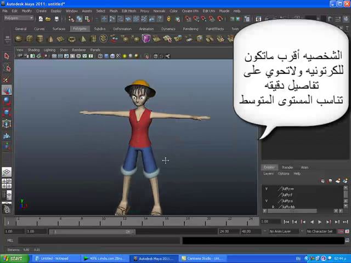Viewport: 351px width, 263px height.
Task: Click the miscellaneous question-mark selection mask
Action: point(160,19)
